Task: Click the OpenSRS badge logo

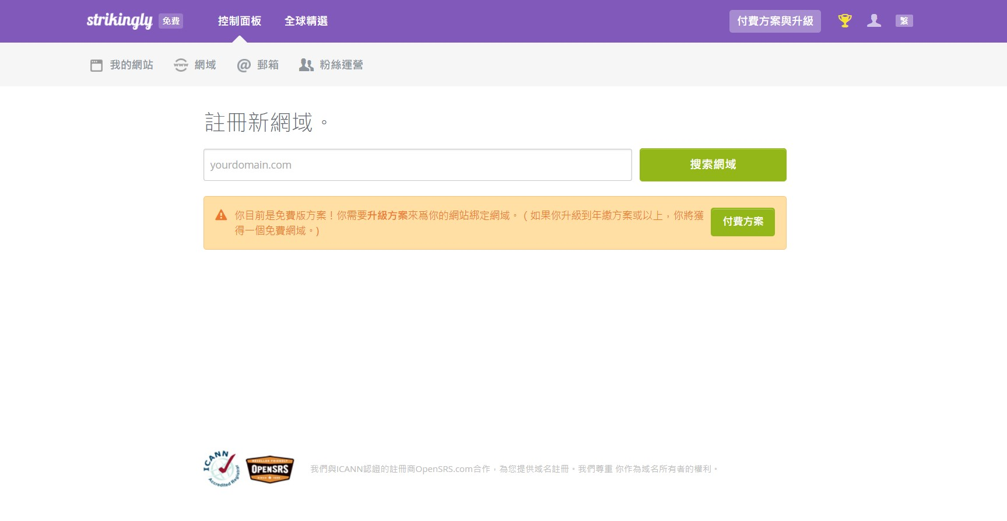Action: (x=270, y=469)
